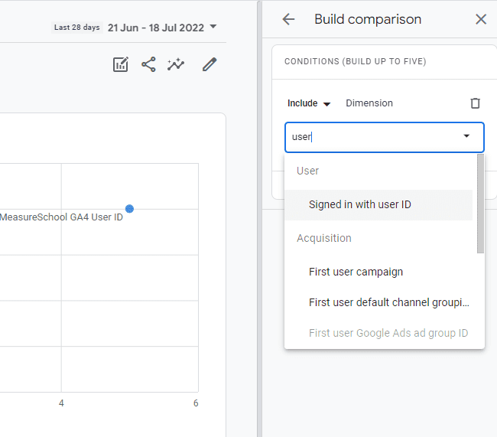The image size is (497, 437).
Task: Click the 'Last 28 days' label
Action: tap(77, 28)
